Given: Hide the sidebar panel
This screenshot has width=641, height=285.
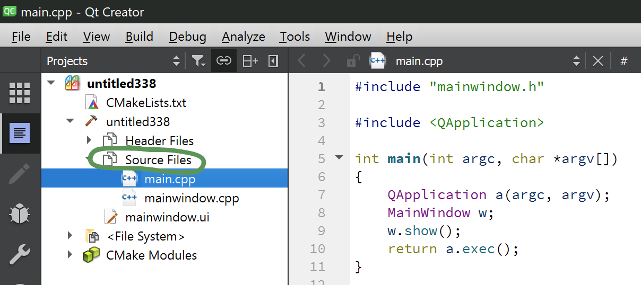Looking at the screenshot, I should pos(273,61).
